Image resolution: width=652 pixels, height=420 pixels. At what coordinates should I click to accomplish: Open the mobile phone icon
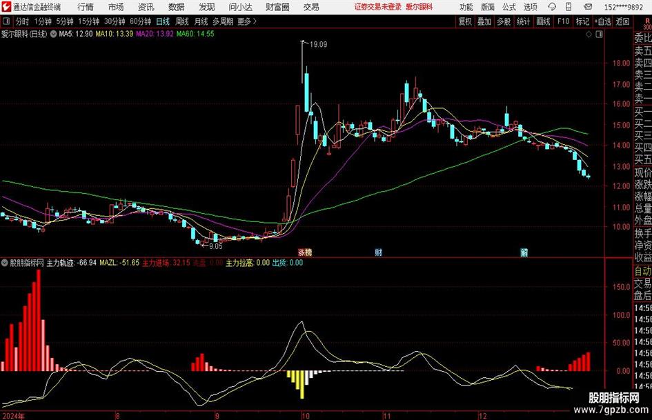pos(569,7)
